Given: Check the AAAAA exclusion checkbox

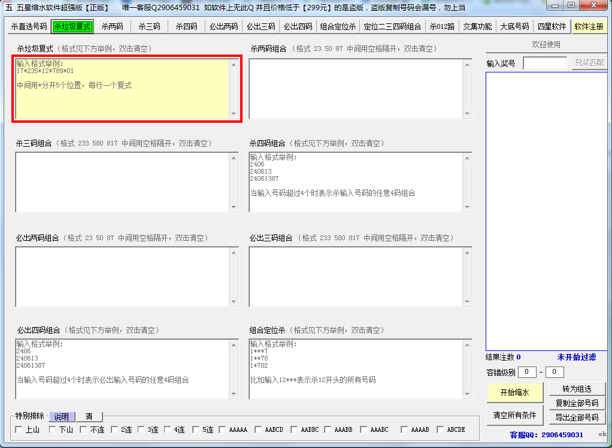Looking at the screenshot, I should coord(223,429).
